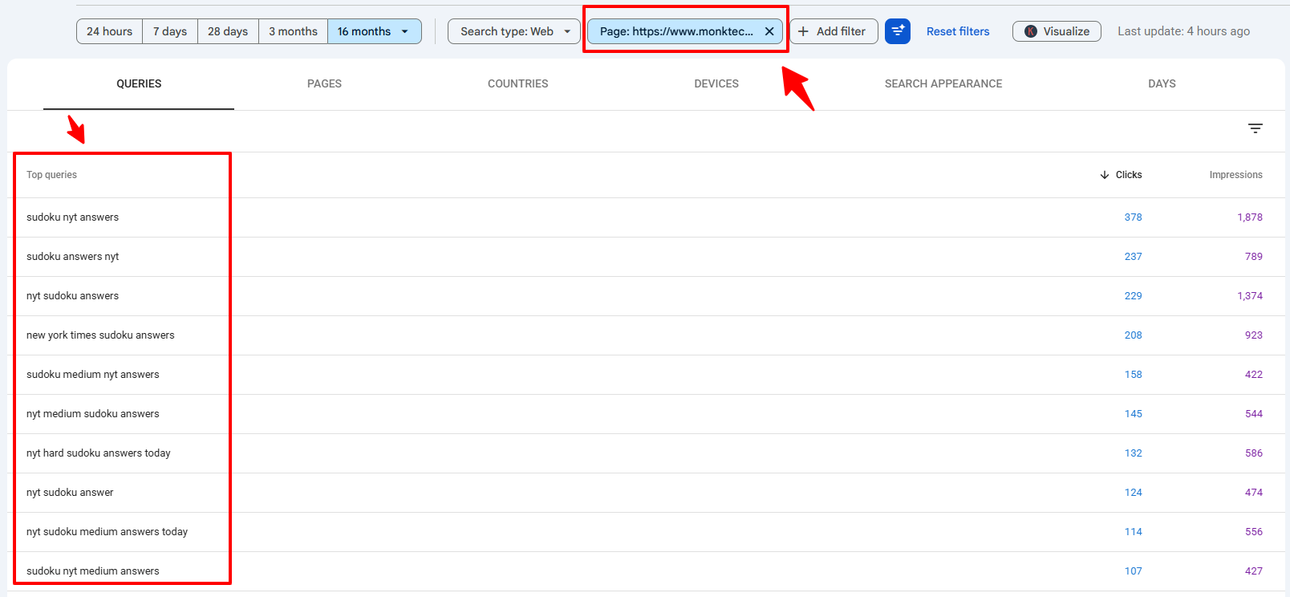
Task: Open the query 'sudoku nyt answers'
Action: (72, 217)
